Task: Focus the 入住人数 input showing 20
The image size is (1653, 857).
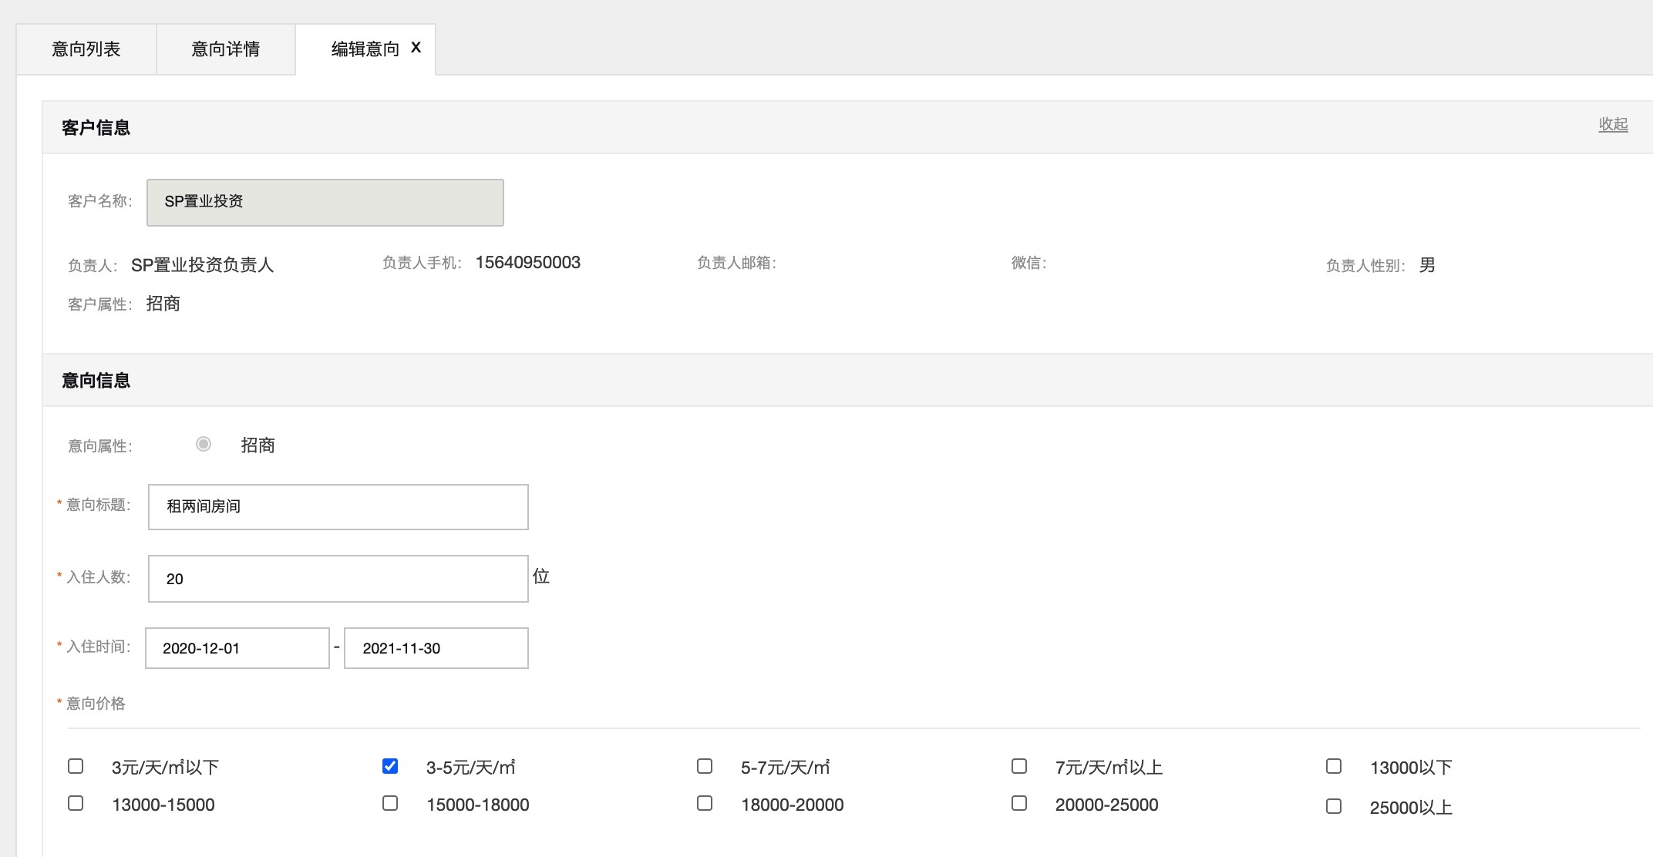Action: pyautogui.click(x=338, y=579)
